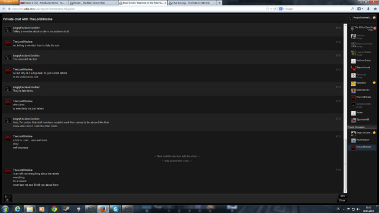
Task: Select user Speysider in the user list
Action: 361,83
